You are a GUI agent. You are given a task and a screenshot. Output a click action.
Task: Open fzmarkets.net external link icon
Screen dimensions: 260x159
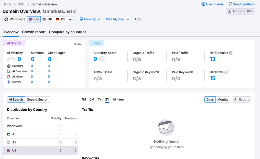75,11
